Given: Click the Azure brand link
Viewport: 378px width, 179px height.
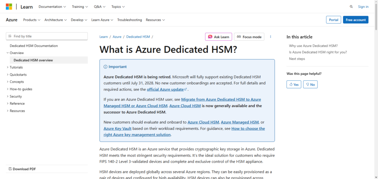Looking at the screenshot, I should [11, 20].
